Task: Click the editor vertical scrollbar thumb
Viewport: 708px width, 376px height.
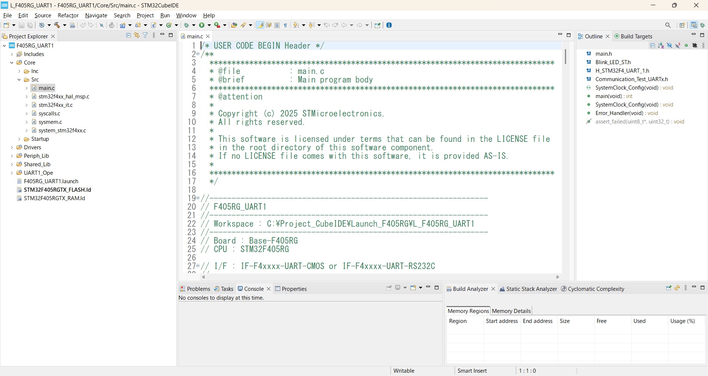Action: 565,56
